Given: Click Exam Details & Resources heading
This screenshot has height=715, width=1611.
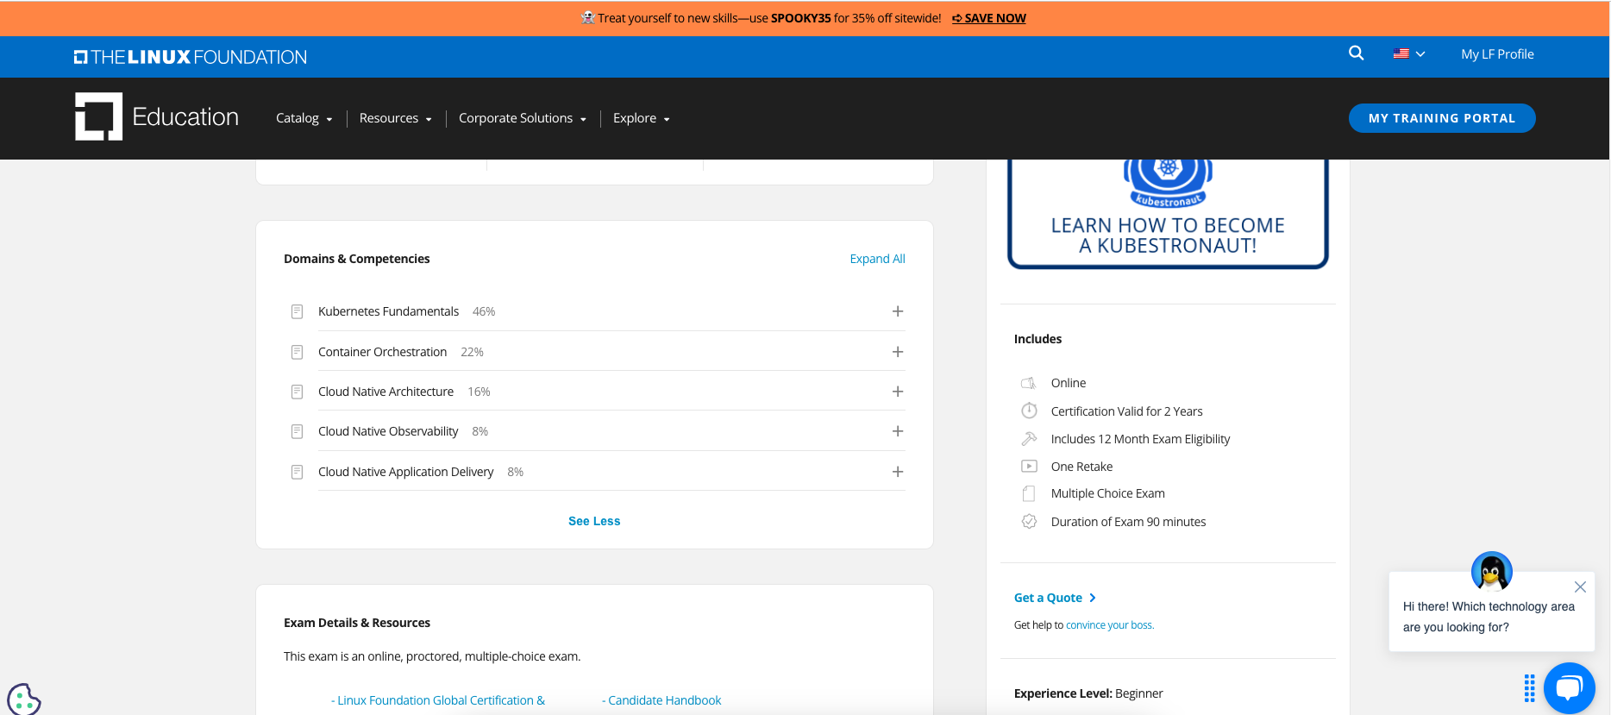Looking at the screenshot, I should coord(357,623).
